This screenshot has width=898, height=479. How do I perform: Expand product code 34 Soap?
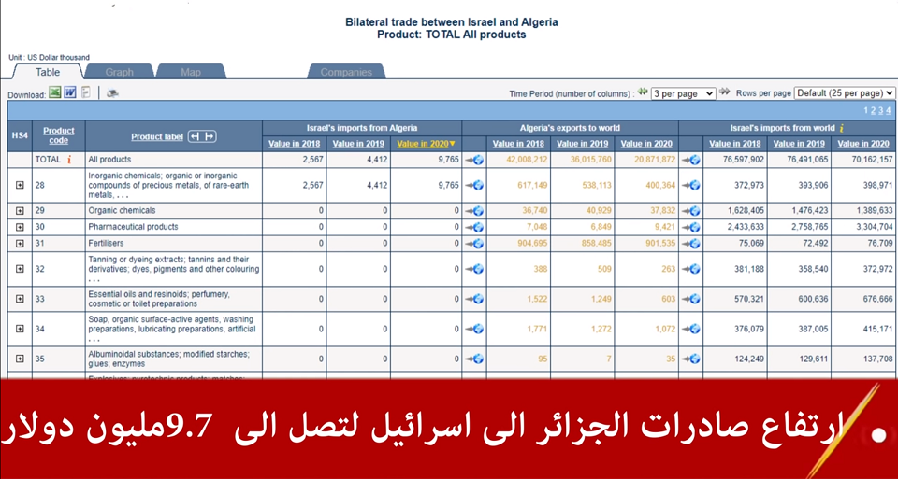pyautogui.click(x=20, y=329)
